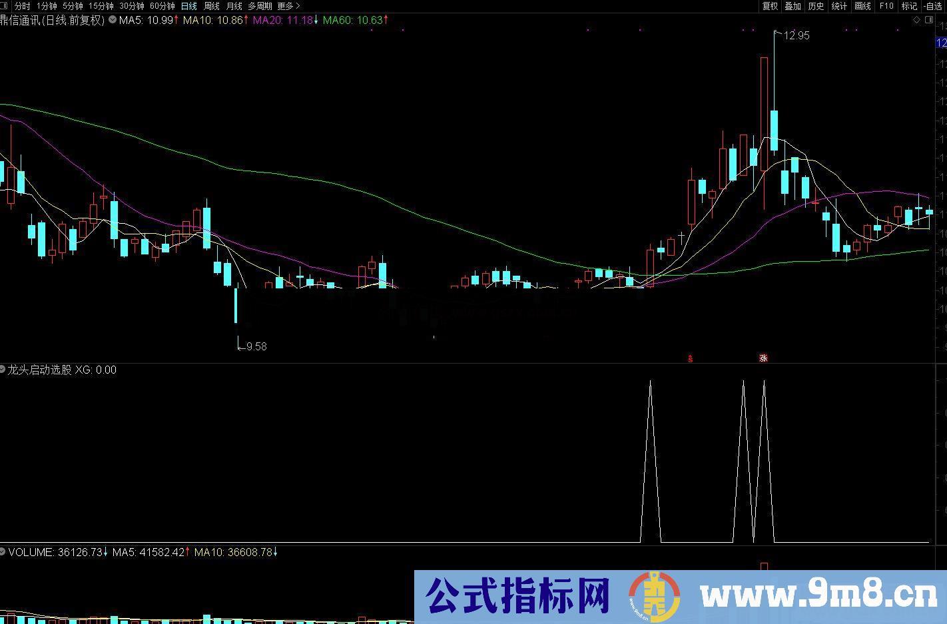Viewport: 947px width, 624px height.
Task: Click -自选 to remove from watchlist
Action: tap(933, 6)
